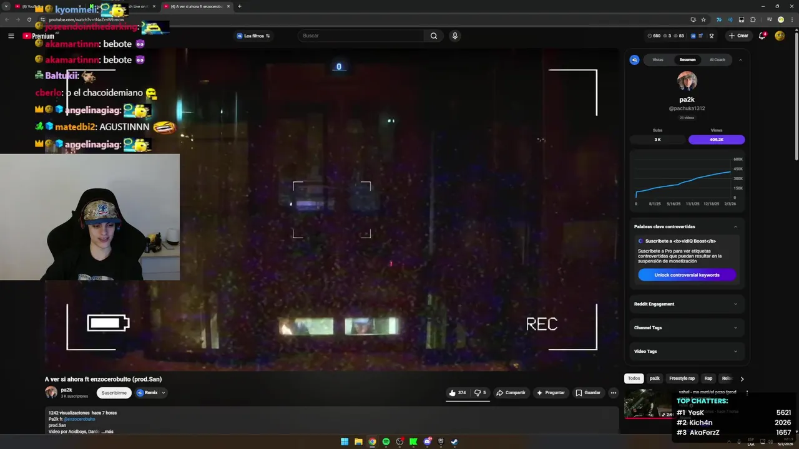Open Spotify from taskbar
Image resolution: width=799 pixels, height=449 pixels.
click(x=386, y=442)
